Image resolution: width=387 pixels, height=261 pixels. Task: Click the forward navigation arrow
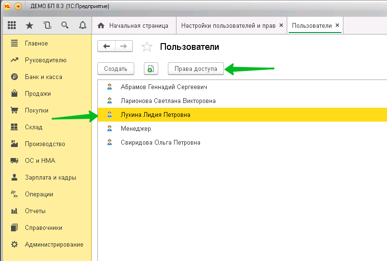(x=124, y=46)
